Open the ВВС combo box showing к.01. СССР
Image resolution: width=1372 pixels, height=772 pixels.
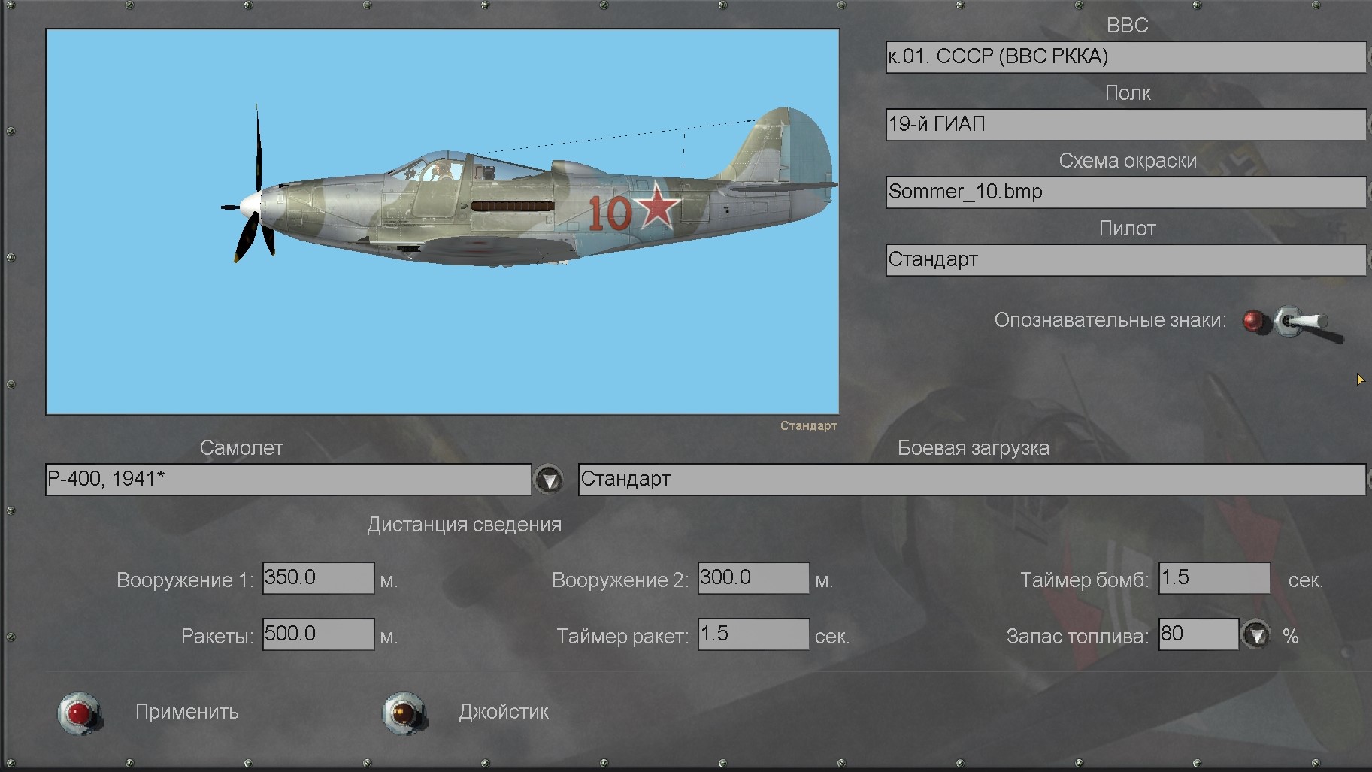tap(1126, 57)
